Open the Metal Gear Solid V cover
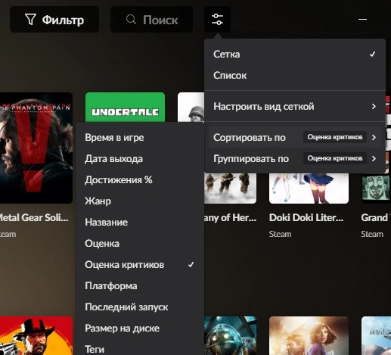 pyautogui.click(x=36, y=148)
